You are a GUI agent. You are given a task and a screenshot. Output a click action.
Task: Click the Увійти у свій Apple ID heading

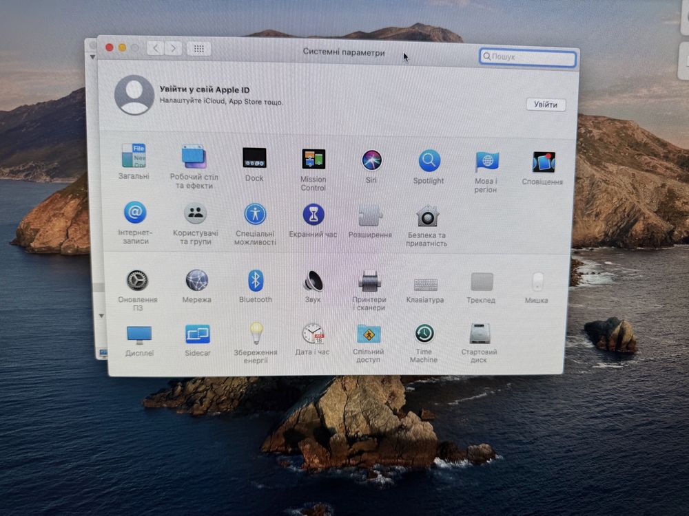pos(205,90)
